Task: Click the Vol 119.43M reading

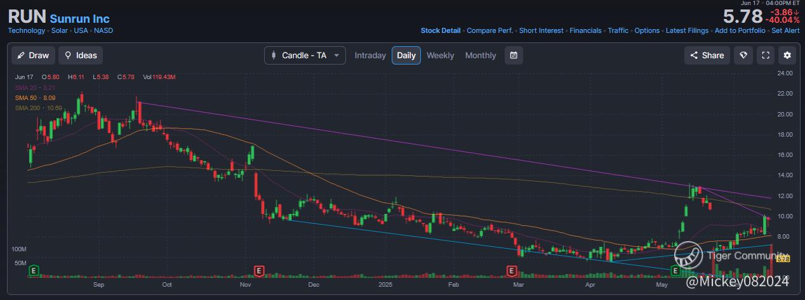Action: [159, 77]
